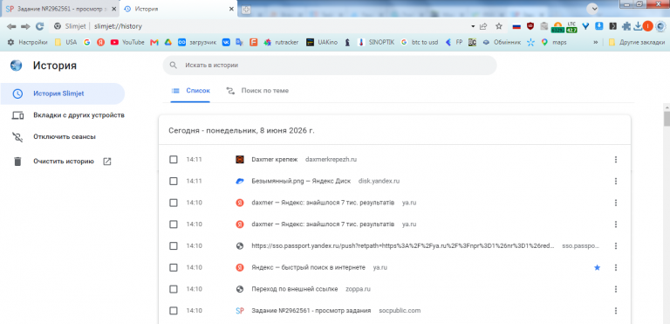Tick the checkbox for Daxmer крепеж entry
Image resolution: width=670 pixels, height=324 pixels.
click(x=173, y=160)
